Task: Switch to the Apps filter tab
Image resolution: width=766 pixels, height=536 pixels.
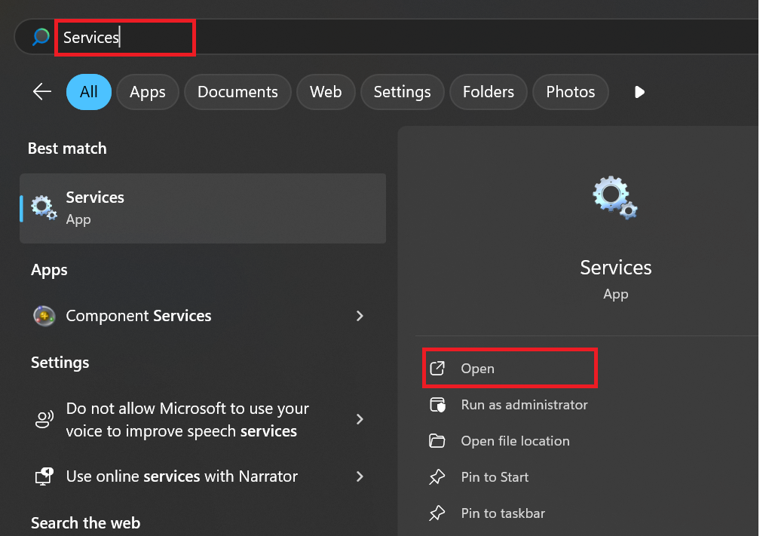Action: [148, 92]
